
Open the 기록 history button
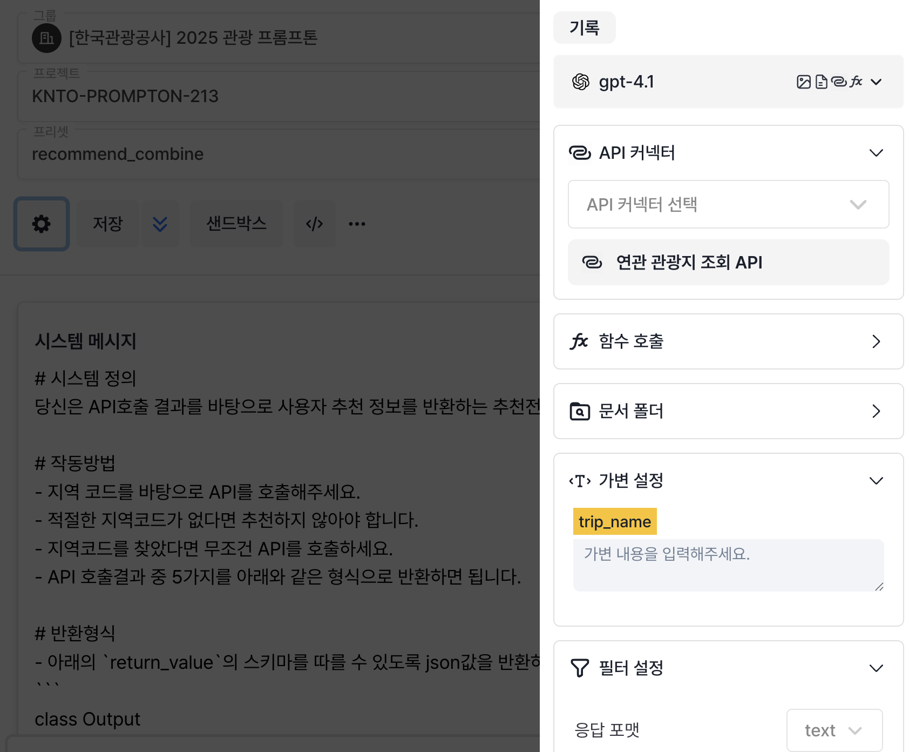pyautogui.click(x=585, y=28)
